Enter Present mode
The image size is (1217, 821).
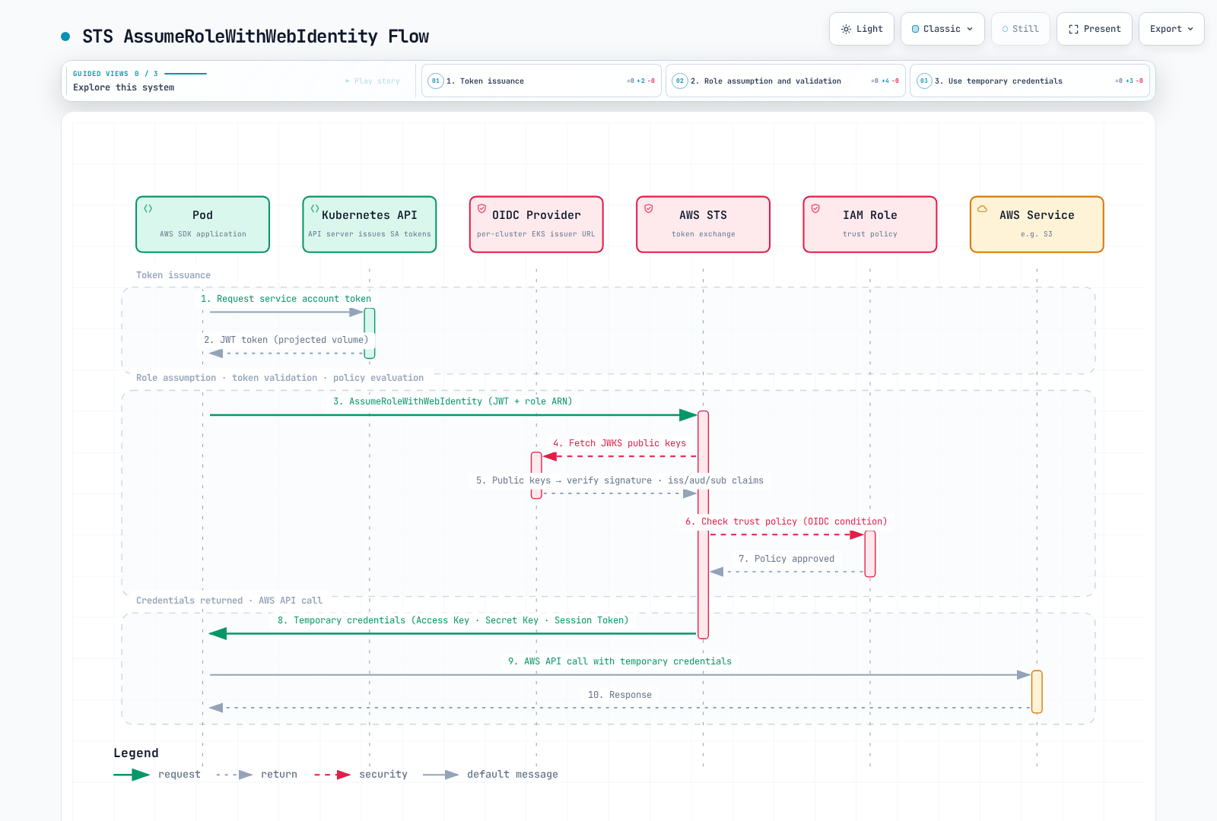click(x=1095, y=29)
